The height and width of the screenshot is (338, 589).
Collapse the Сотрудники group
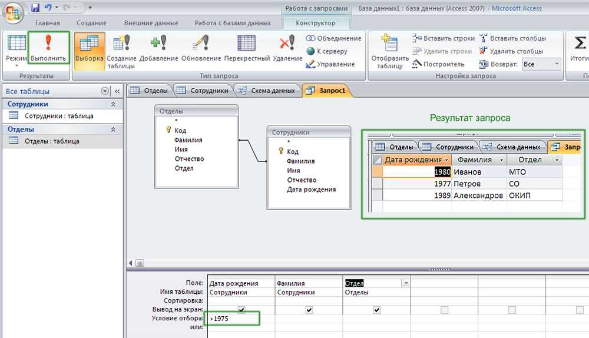point(113,104)
